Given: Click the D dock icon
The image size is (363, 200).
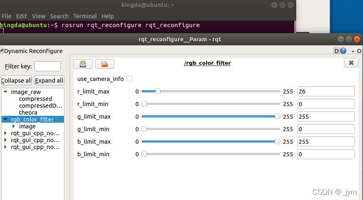Looking at the screenshot, I should point(336,51).
